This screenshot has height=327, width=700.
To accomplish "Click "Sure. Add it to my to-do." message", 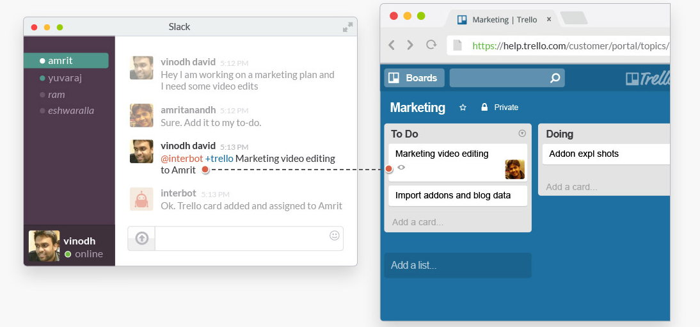I will 211,122.
